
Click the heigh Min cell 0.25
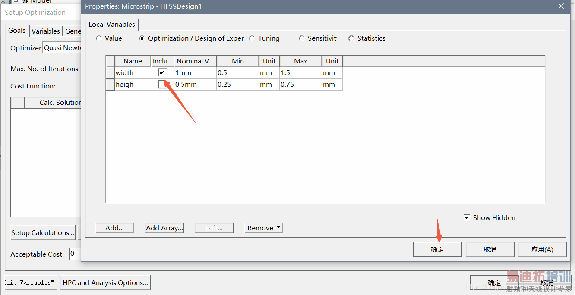[x=237, y=85]
